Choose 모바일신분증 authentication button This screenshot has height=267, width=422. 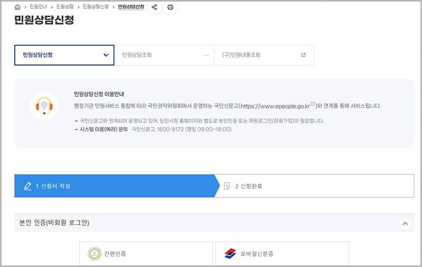click(282, 253)
